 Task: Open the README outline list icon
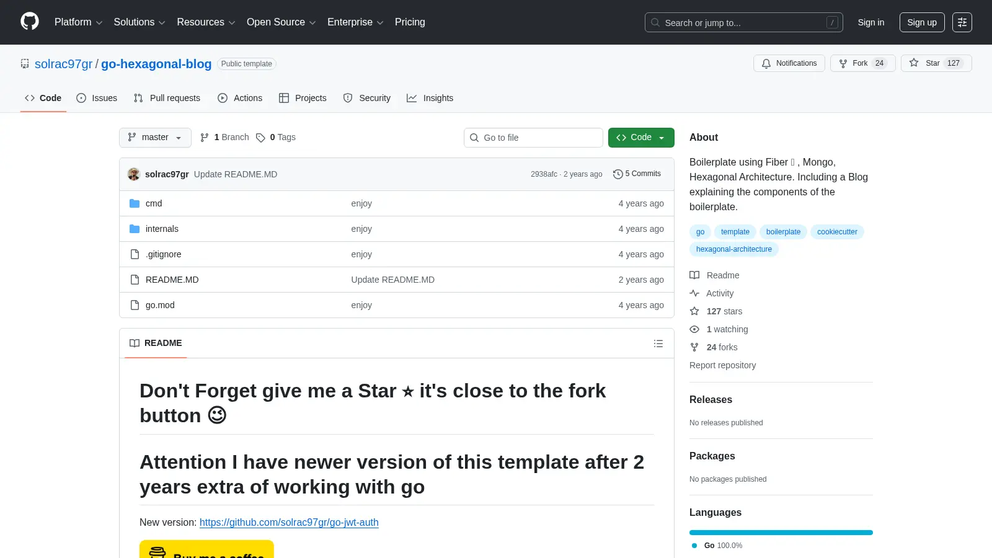point(658,343)
